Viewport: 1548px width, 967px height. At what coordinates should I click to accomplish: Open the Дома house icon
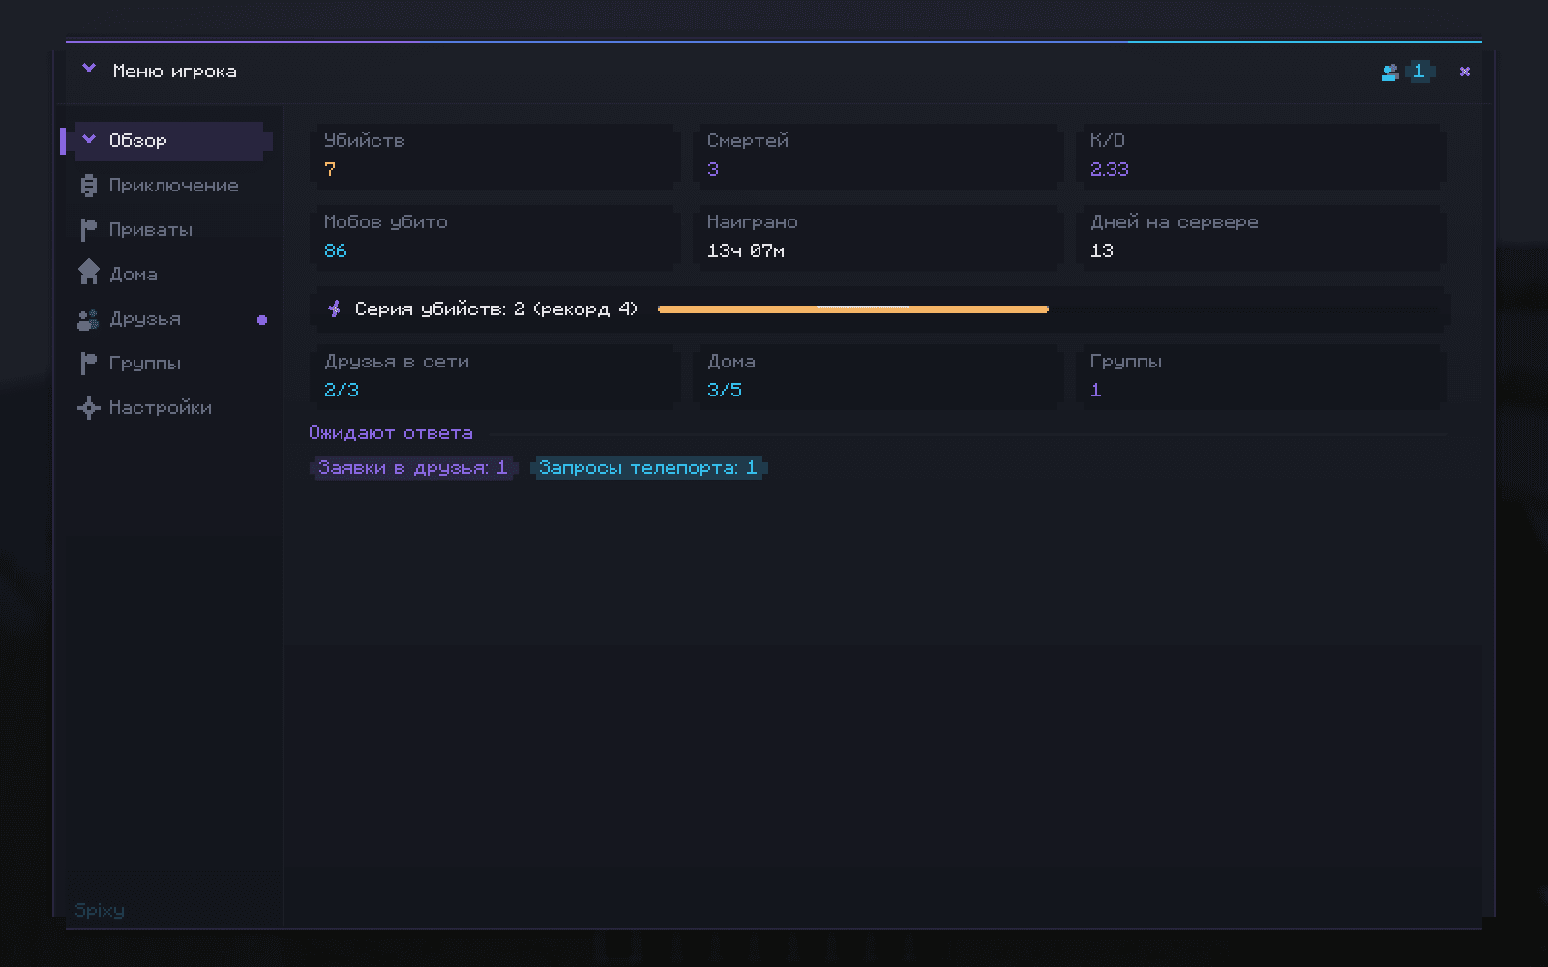point(89,273)
